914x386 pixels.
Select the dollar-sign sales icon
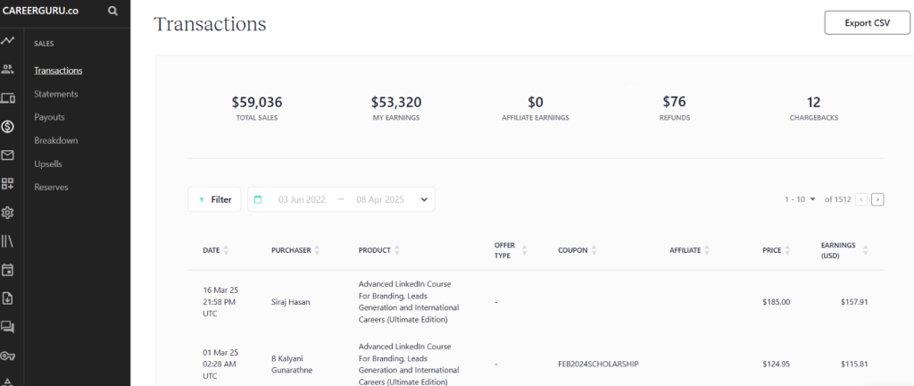pos(8,127)
